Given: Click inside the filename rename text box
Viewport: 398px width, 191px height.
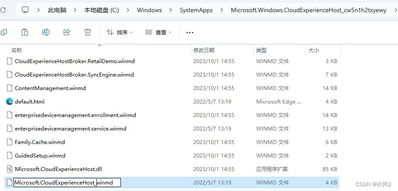Looking at the screenshot, I should tap(67, 182).
